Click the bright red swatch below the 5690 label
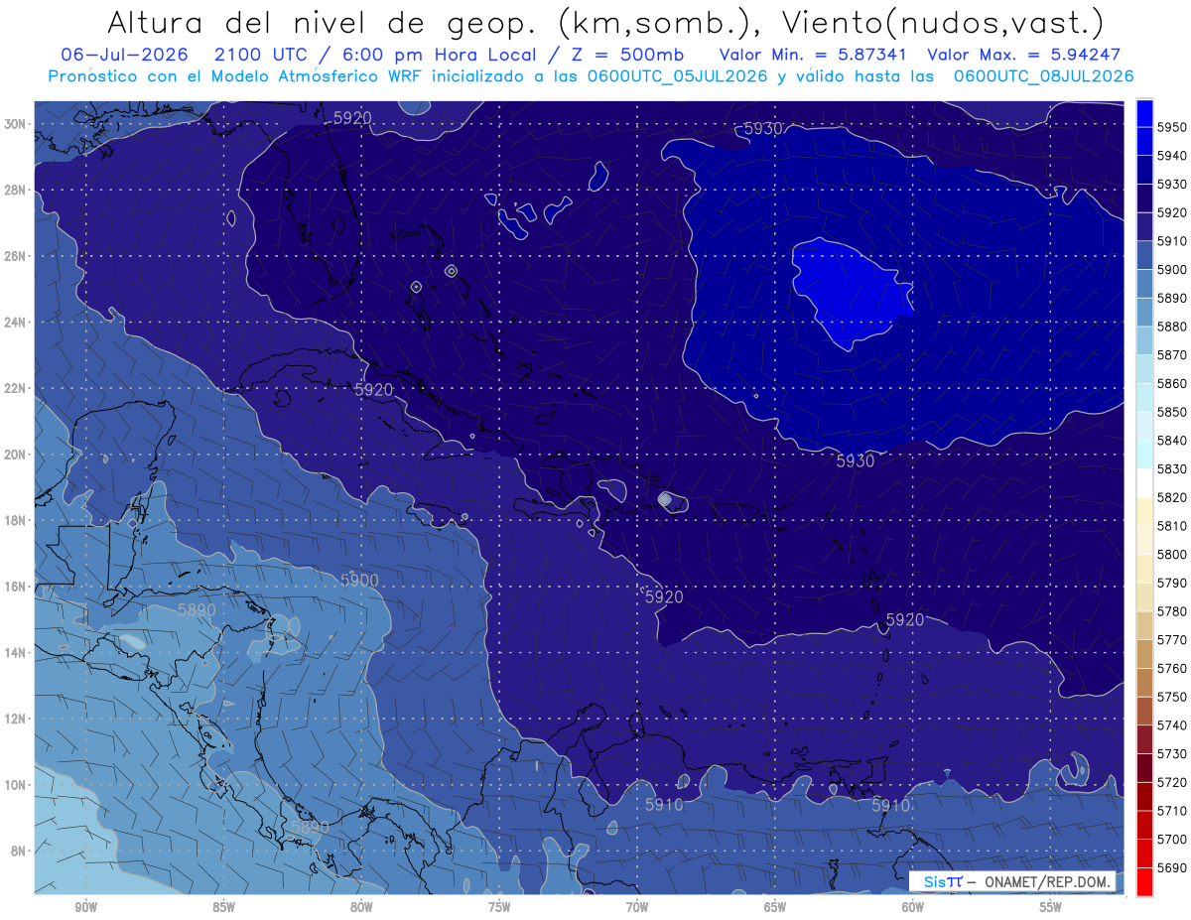Screen dimensions: 1191x920 coord(1144,881)
